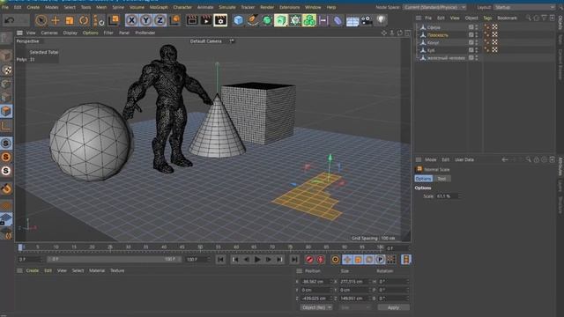This screenshot has height=317, width=564.
Task: Open the MoGraph menu
Action: coord(159,7)
